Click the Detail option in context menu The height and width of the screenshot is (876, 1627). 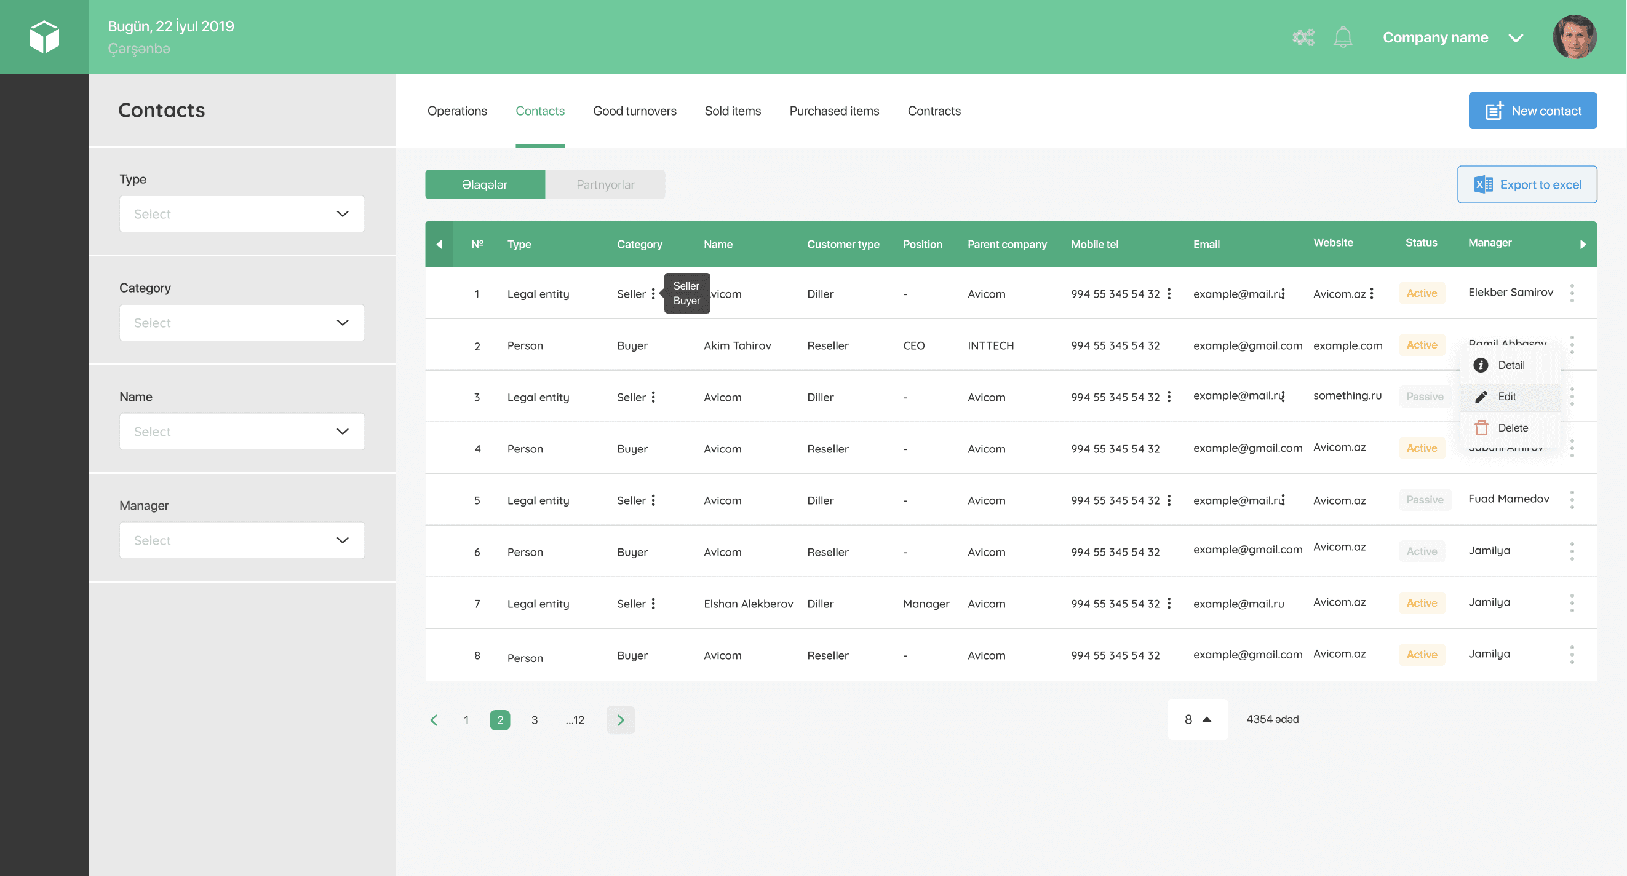[1511, 365]
